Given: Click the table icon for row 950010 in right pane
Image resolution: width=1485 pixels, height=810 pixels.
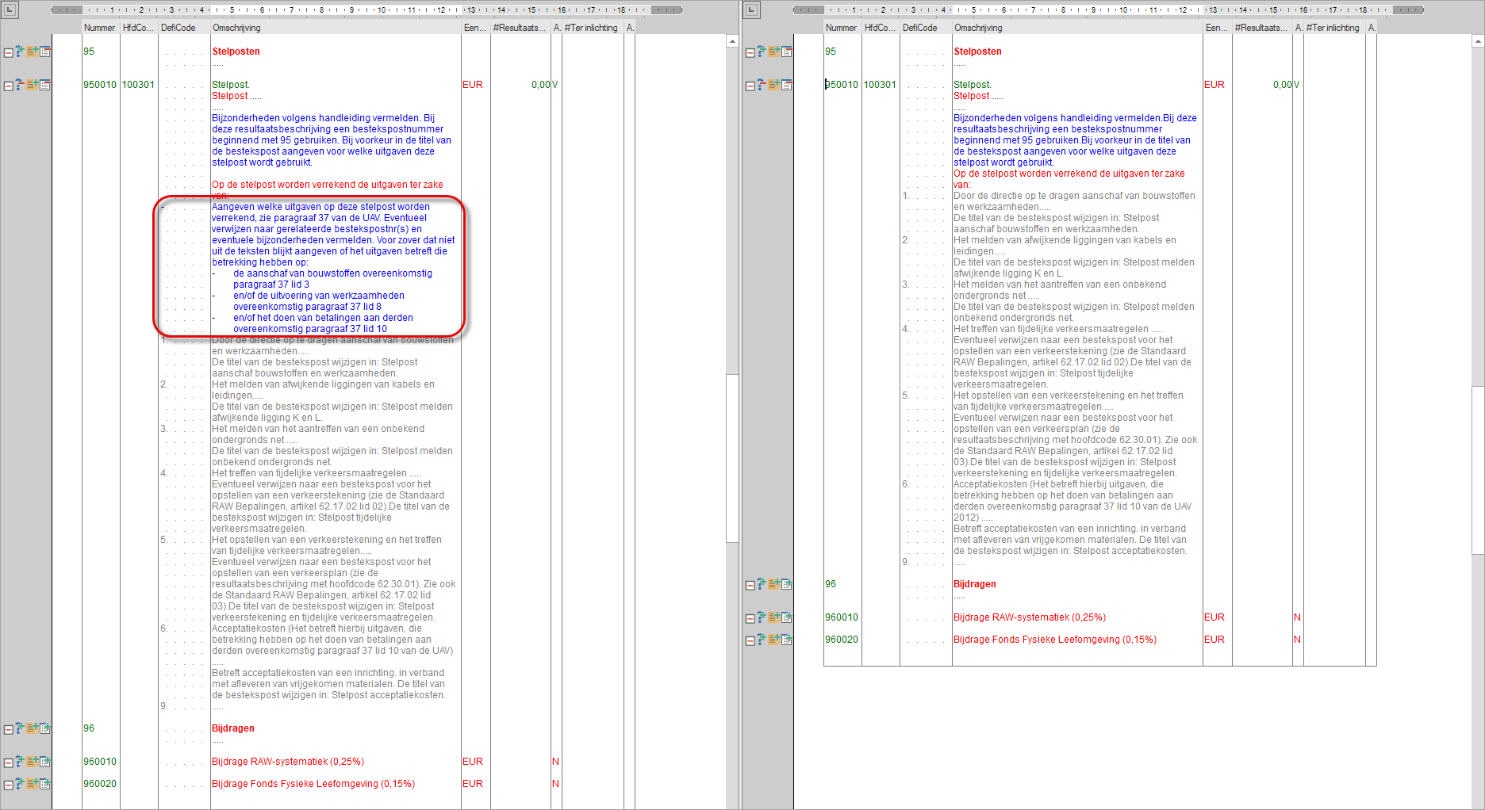Looking at the screenshot, I should [787, 85].
